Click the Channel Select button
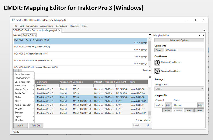This screenshot has width=213, height=140. (168, 105)
